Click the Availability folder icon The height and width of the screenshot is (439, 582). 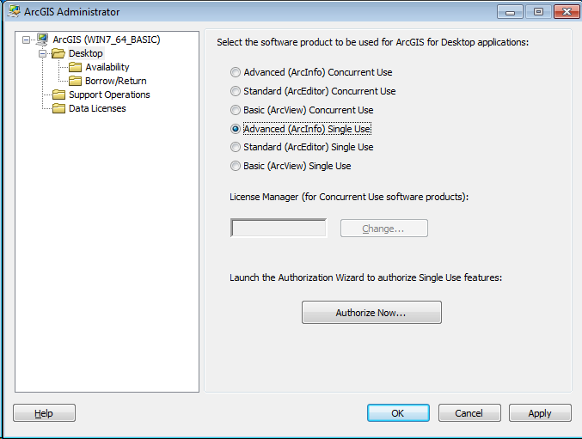75,67
